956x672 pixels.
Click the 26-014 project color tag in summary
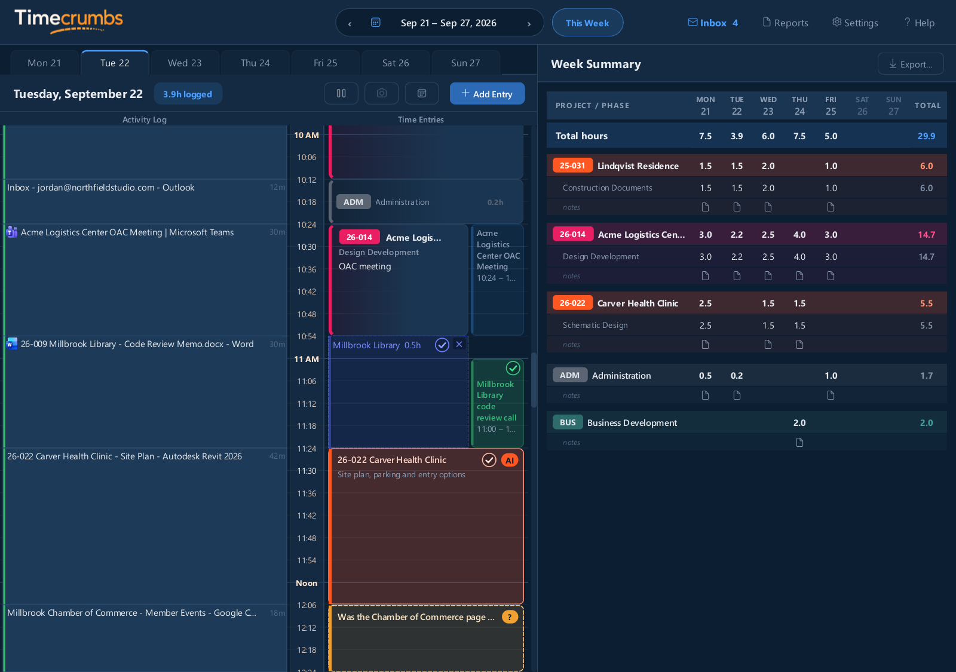(572, 234)
